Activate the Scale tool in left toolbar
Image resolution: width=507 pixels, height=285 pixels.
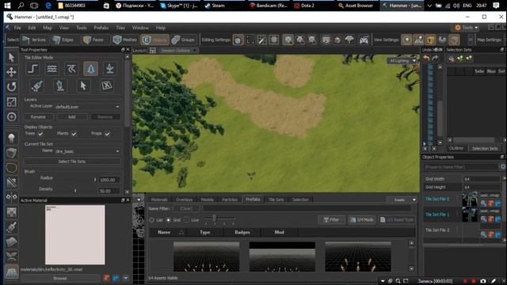tap(12, 102)
